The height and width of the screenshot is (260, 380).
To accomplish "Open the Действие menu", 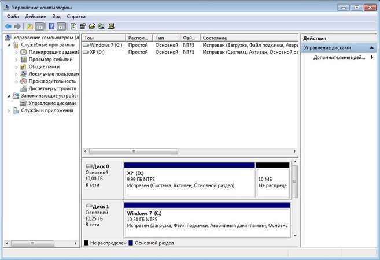I will [x=35, y=16].
